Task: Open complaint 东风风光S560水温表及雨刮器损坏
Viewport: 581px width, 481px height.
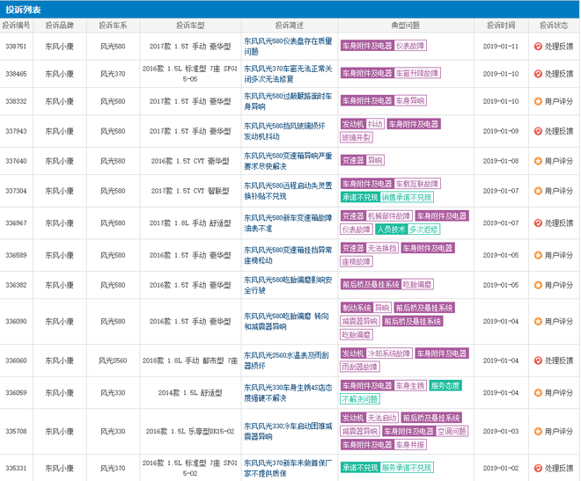Action: (x=286, y=361)
